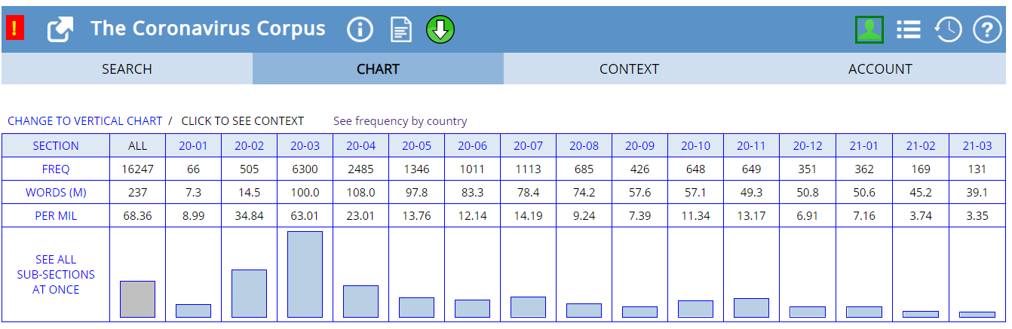
Task: Click frequency value 2485
Action: 360,169
